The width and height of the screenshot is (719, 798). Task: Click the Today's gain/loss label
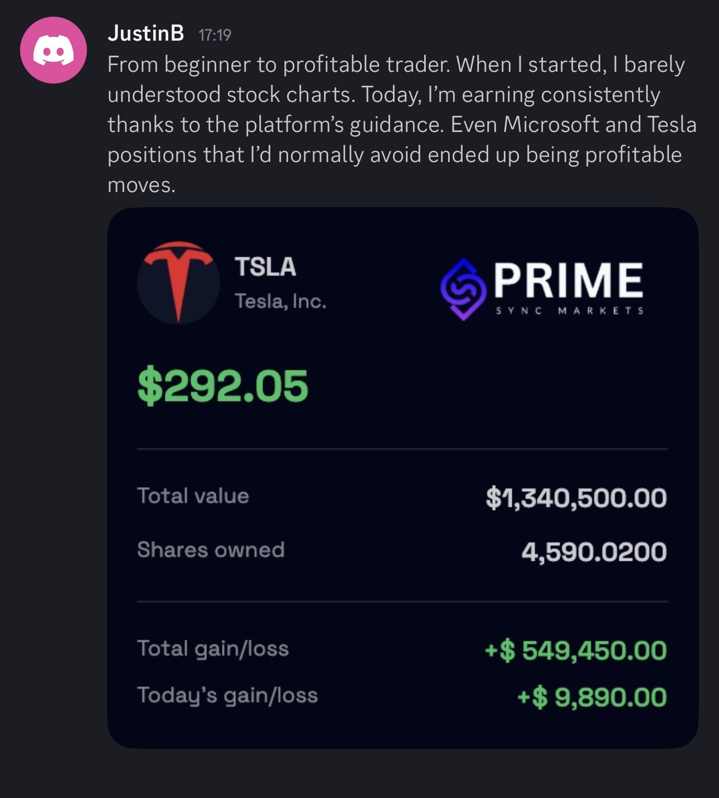(227, 695)
